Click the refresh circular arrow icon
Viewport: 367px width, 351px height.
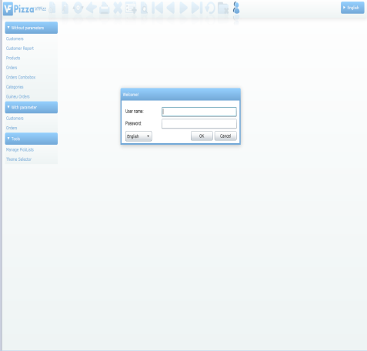click(210, 8)
